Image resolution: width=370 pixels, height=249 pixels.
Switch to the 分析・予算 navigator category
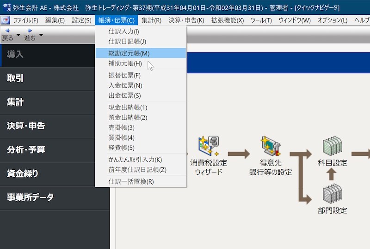coord(48,150)
